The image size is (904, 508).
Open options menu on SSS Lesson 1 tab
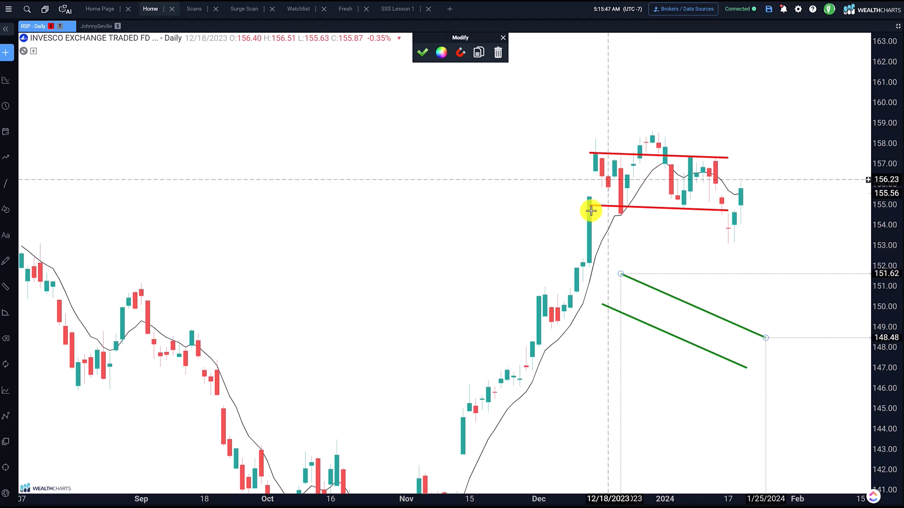[420, 9]
